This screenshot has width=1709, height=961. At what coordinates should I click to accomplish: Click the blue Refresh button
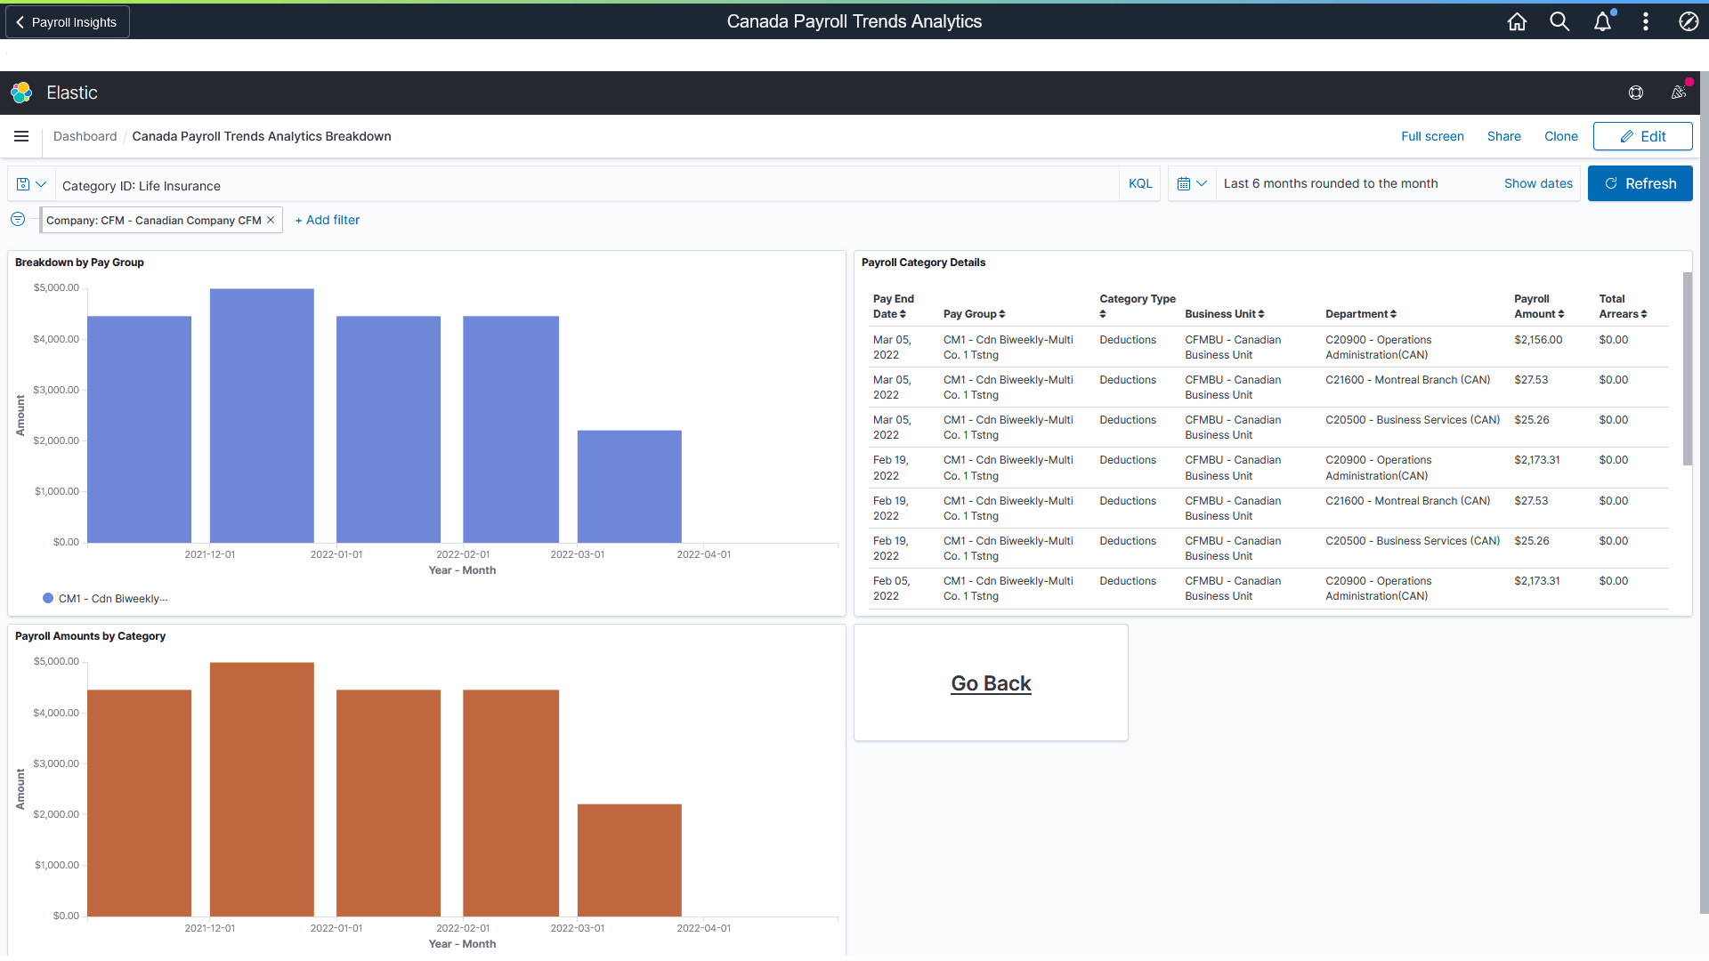click(x=1640, y=183)
